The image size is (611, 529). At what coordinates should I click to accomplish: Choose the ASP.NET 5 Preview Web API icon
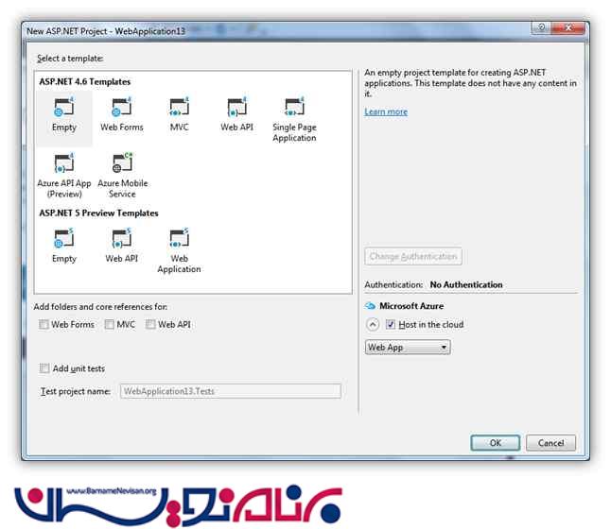tap(122, 238)
